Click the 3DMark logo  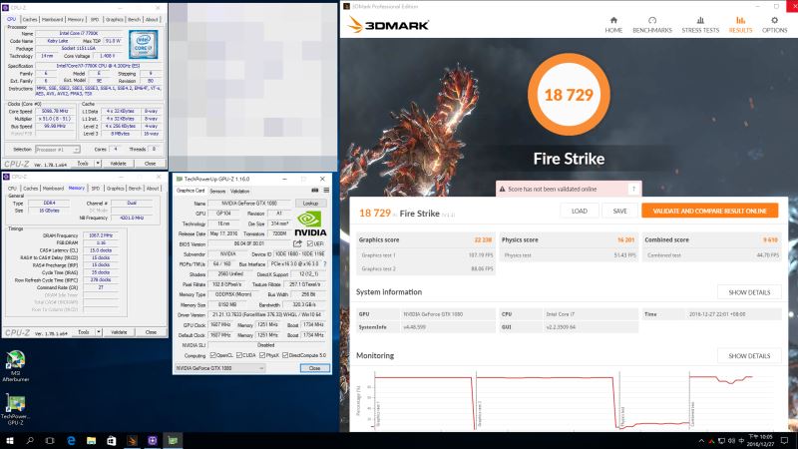389,24
